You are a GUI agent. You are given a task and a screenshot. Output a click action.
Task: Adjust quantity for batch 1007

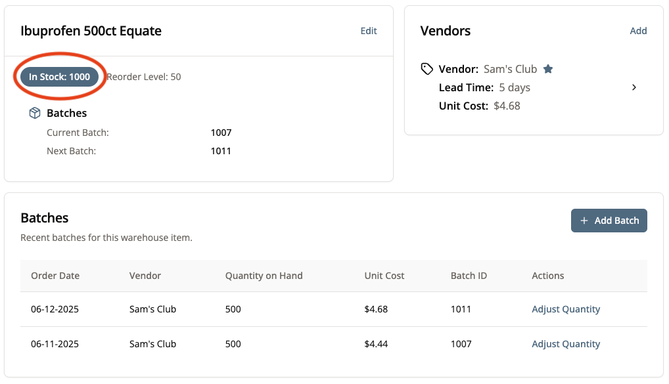pos(565,344)
